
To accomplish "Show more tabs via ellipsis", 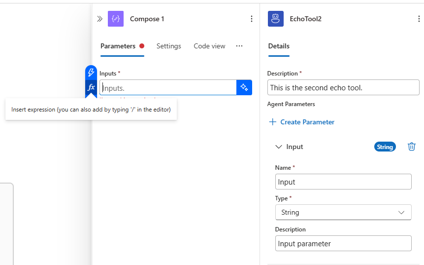I will 239,46.
